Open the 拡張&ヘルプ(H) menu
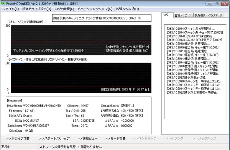Viewport: 230px width, 150px height. [127, 9]
